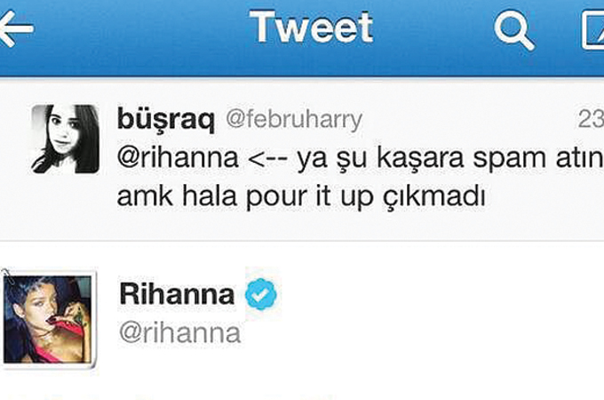Tap the arrow text '<--' in the tweet
Image resolution: width=604 pixels, height=400 pixels.
tap(268, 159)
